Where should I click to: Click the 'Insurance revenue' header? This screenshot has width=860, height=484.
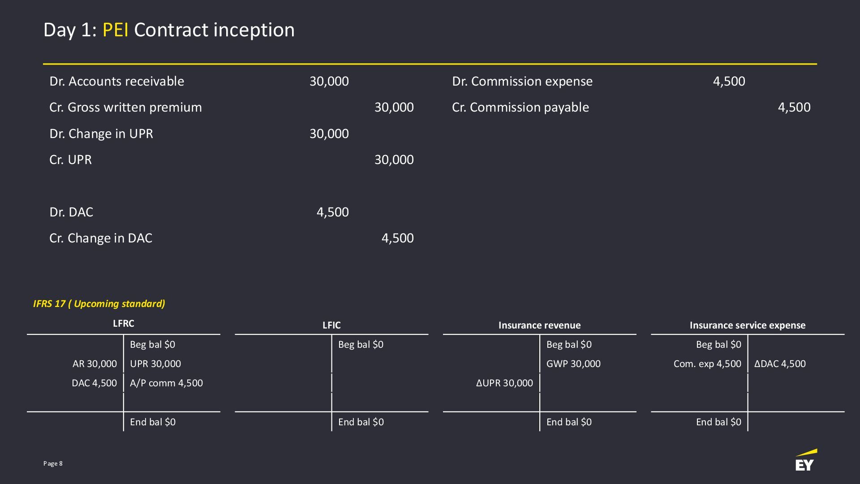(539, 325)
